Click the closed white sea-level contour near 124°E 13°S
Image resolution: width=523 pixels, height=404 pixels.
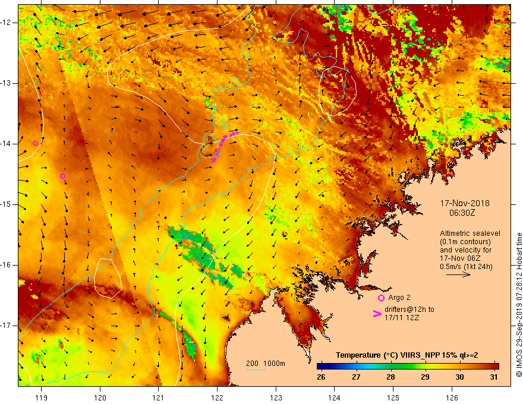(x=338, y=91)
